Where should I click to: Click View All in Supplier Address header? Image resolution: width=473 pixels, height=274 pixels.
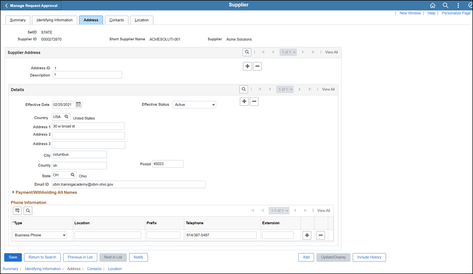(331, 52)
